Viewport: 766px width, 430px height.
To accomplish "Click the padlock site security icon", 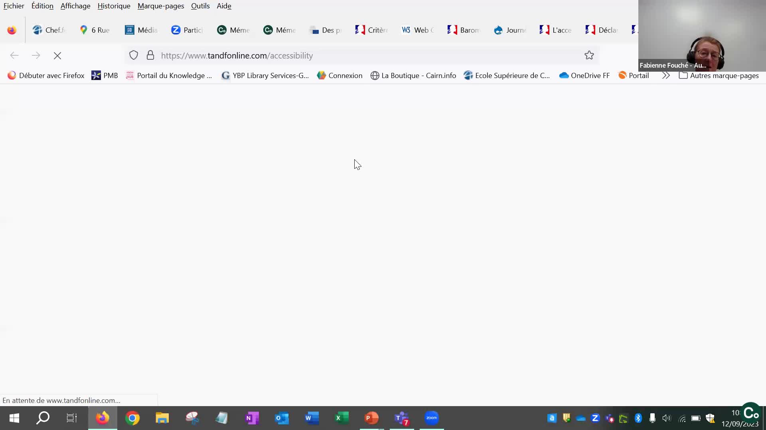I will [150, 55].
